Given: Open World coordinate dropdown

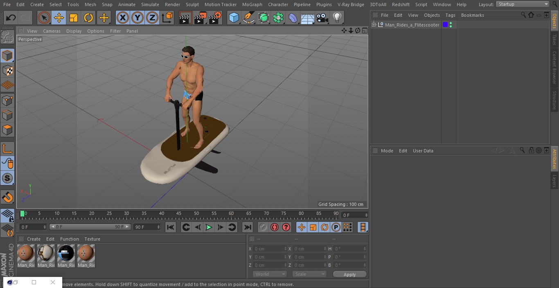Looking at the screenshot, I should pyautogui.click(x=270, y=274).
